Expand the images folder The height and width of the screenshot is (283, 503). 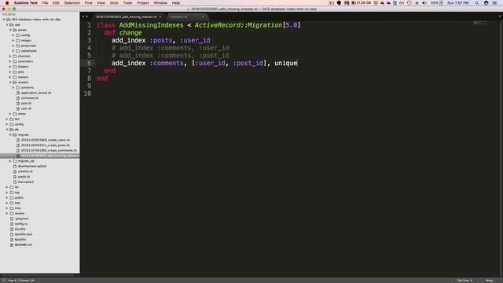(13, 40)
